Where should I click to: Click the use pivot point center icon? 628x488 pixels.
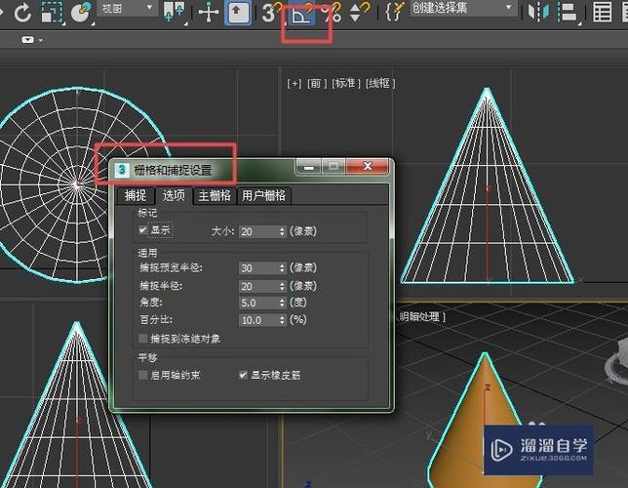[175, 12]
